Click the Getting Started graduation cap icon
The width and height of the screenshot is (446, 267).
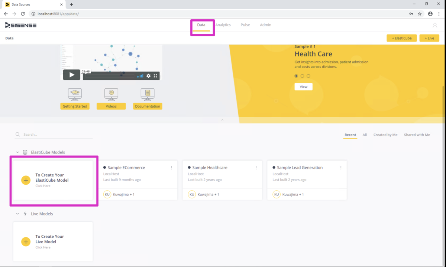[75, 94]
